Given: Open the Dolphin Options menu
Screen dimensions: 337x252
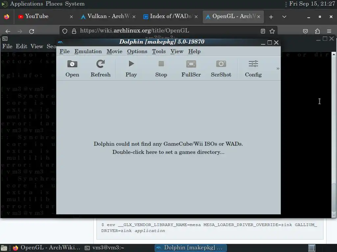Looking at the screenshot, I should 137,52.
